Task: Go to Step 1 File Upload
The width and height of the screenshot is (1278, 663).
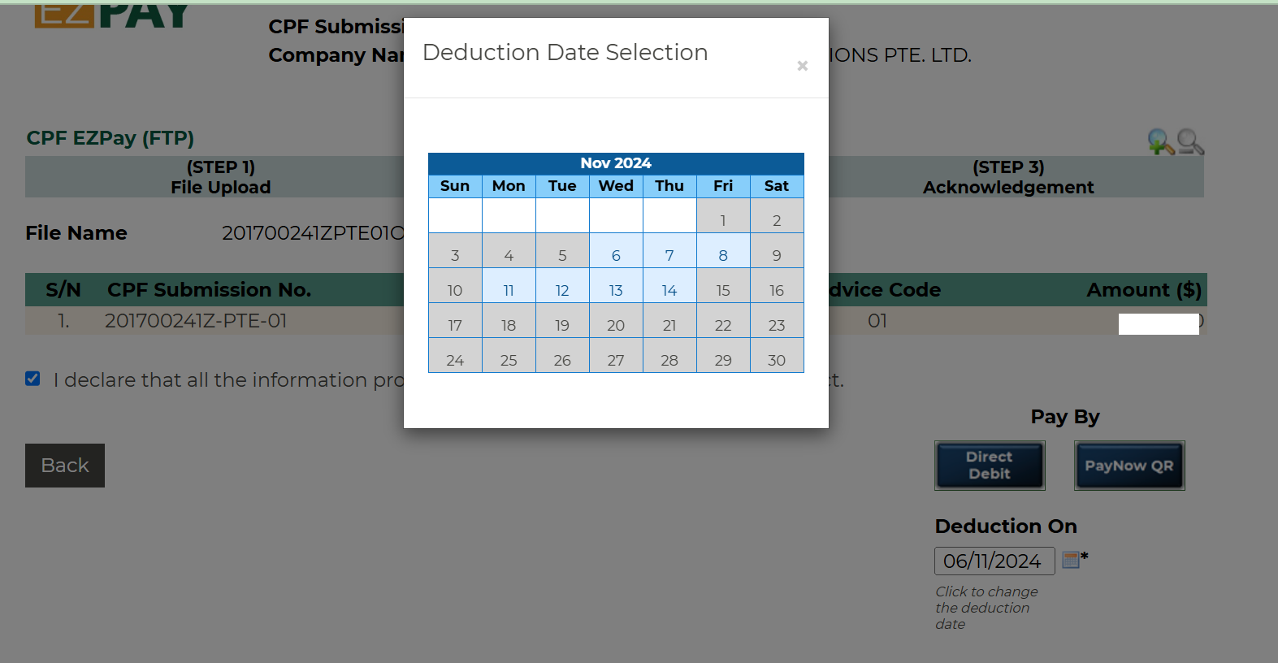Action: coord(220,177)
